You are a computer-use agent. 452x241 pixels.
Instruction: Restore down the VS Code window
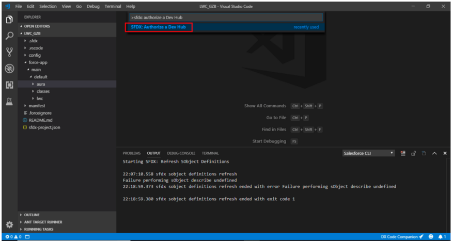[x=429, y=6]
